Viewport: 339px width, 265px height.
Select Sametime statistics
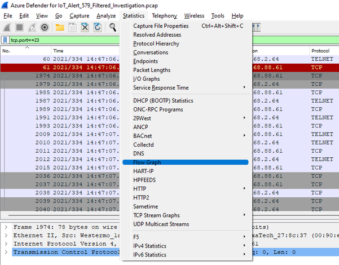pos(185,206)
